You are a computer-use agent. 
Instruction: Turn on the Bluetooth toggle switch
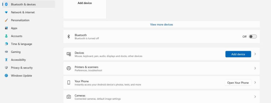253,37
